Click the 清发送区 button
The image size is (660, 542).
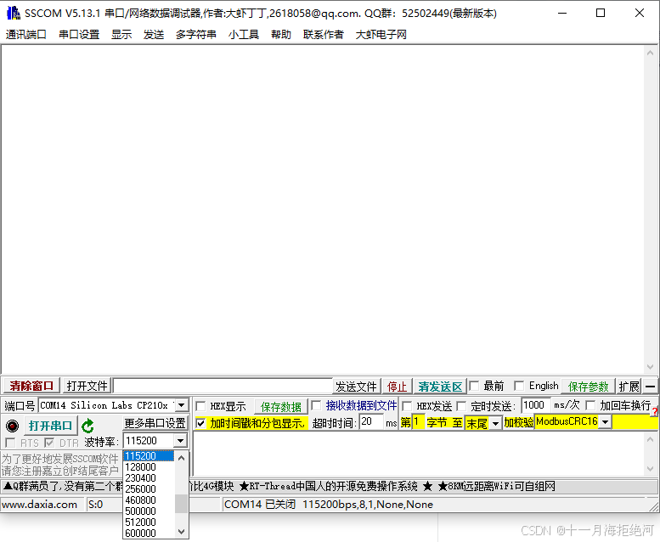[440, 387]
